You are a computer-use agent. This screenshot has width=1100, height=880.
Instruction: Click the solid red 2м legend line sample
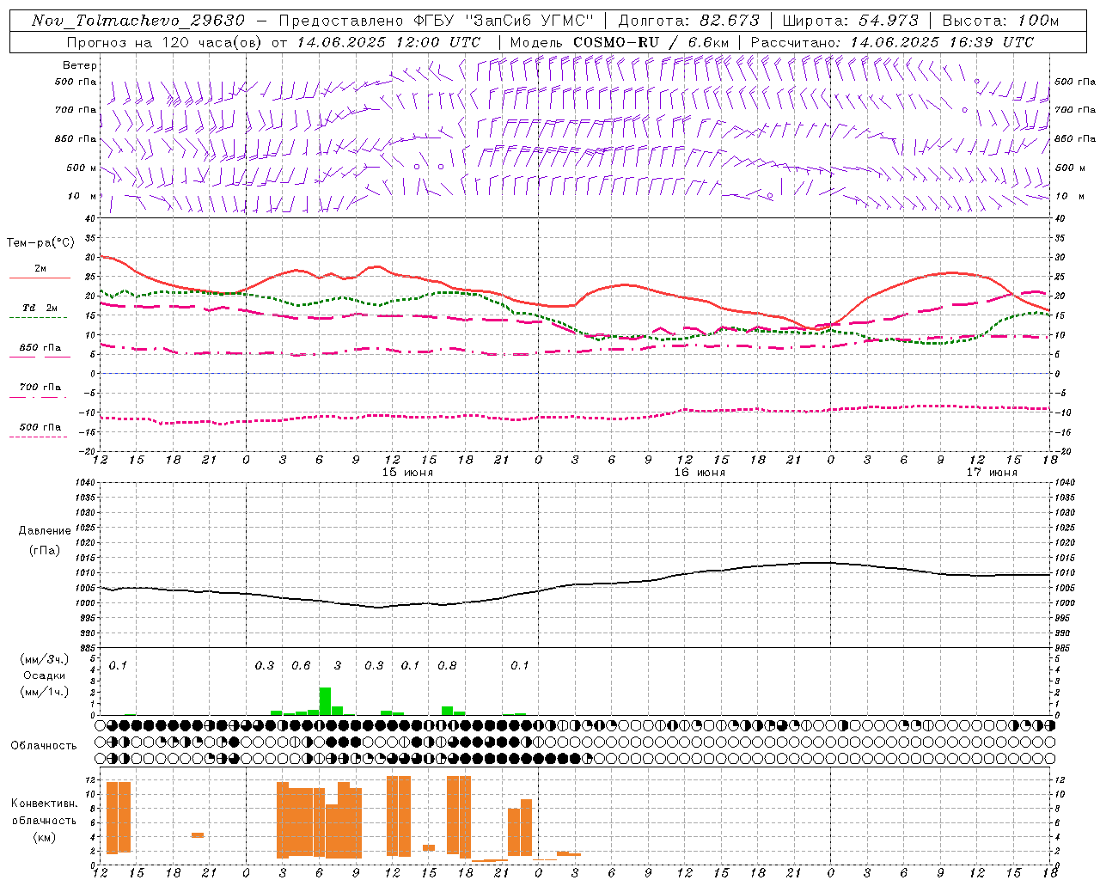tap(40, 278)
